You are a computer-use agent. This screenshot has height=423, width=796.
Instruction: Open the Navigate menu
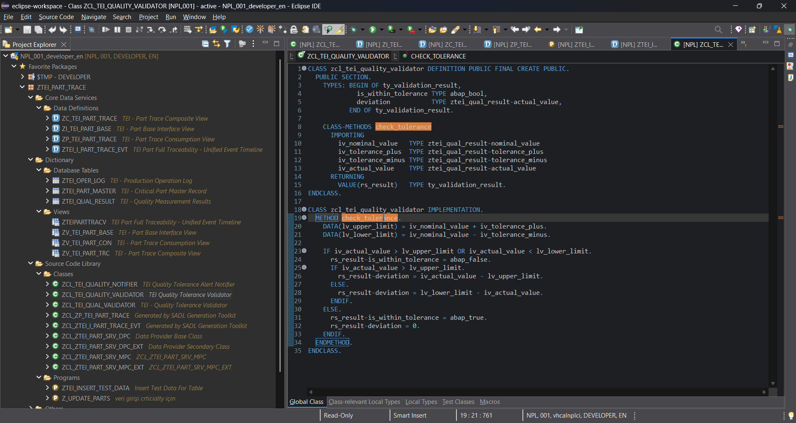[x=94, y=17]
